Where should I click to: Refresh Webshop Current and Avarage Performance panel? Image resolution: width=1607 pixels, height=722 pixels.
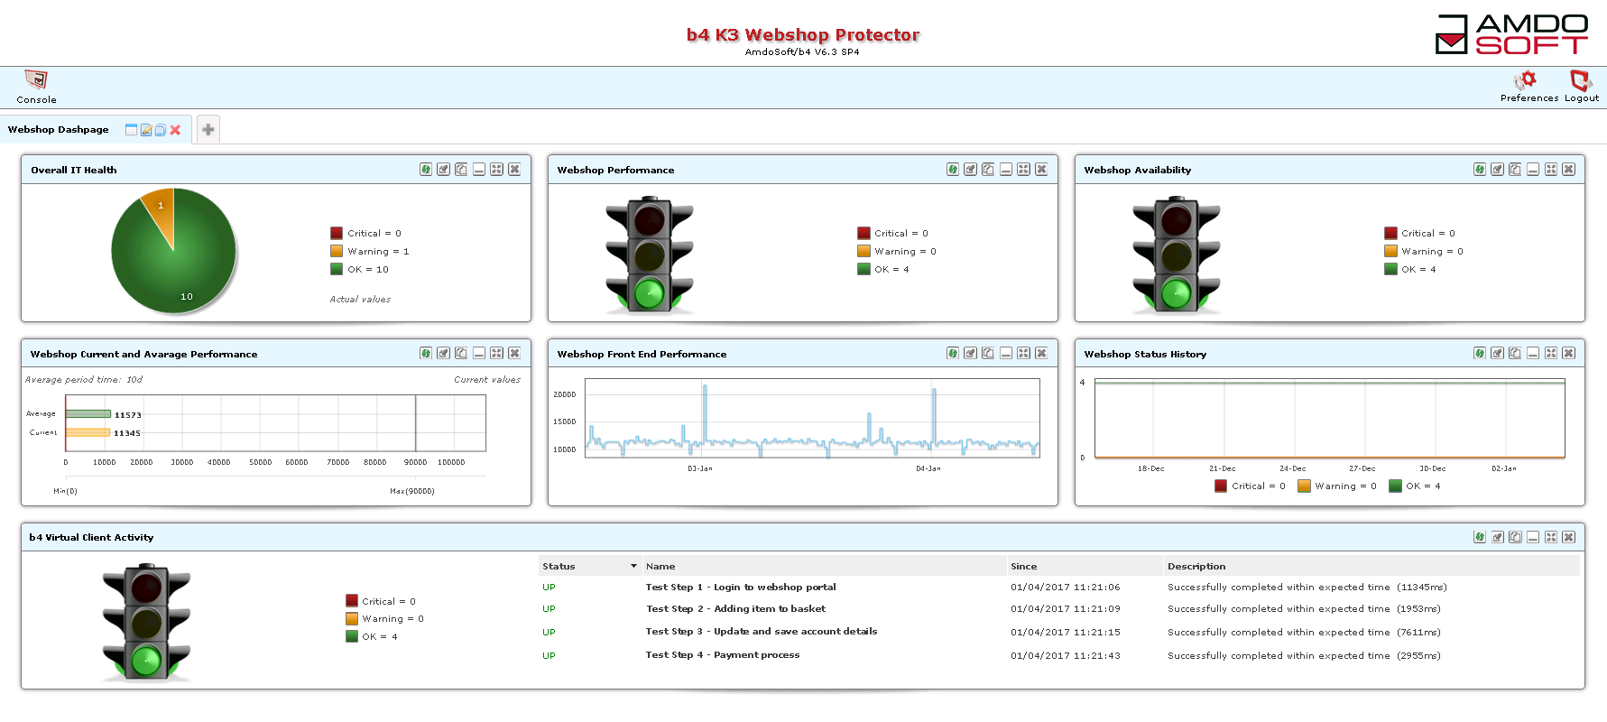(x=426, y=353)
